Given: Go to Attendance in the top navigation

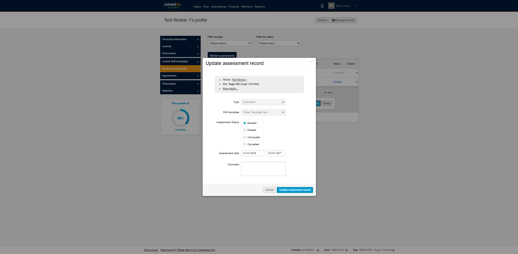Looking at the screenshot, I should tap(218, 7).
